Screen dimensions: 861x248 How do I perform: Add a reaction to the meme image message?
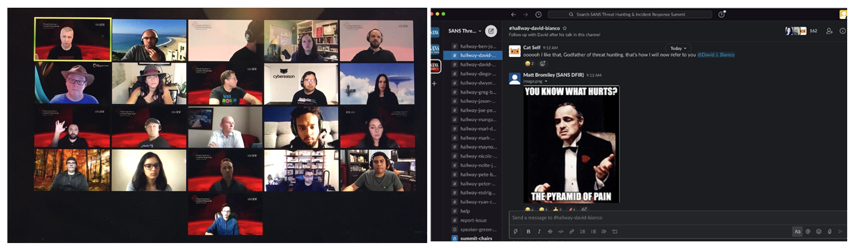pos(585,209)
